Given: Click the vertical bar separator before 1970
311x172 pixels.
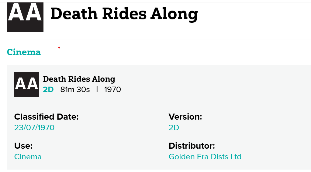Looking at the screenshot, I should (x=97, y=90).
